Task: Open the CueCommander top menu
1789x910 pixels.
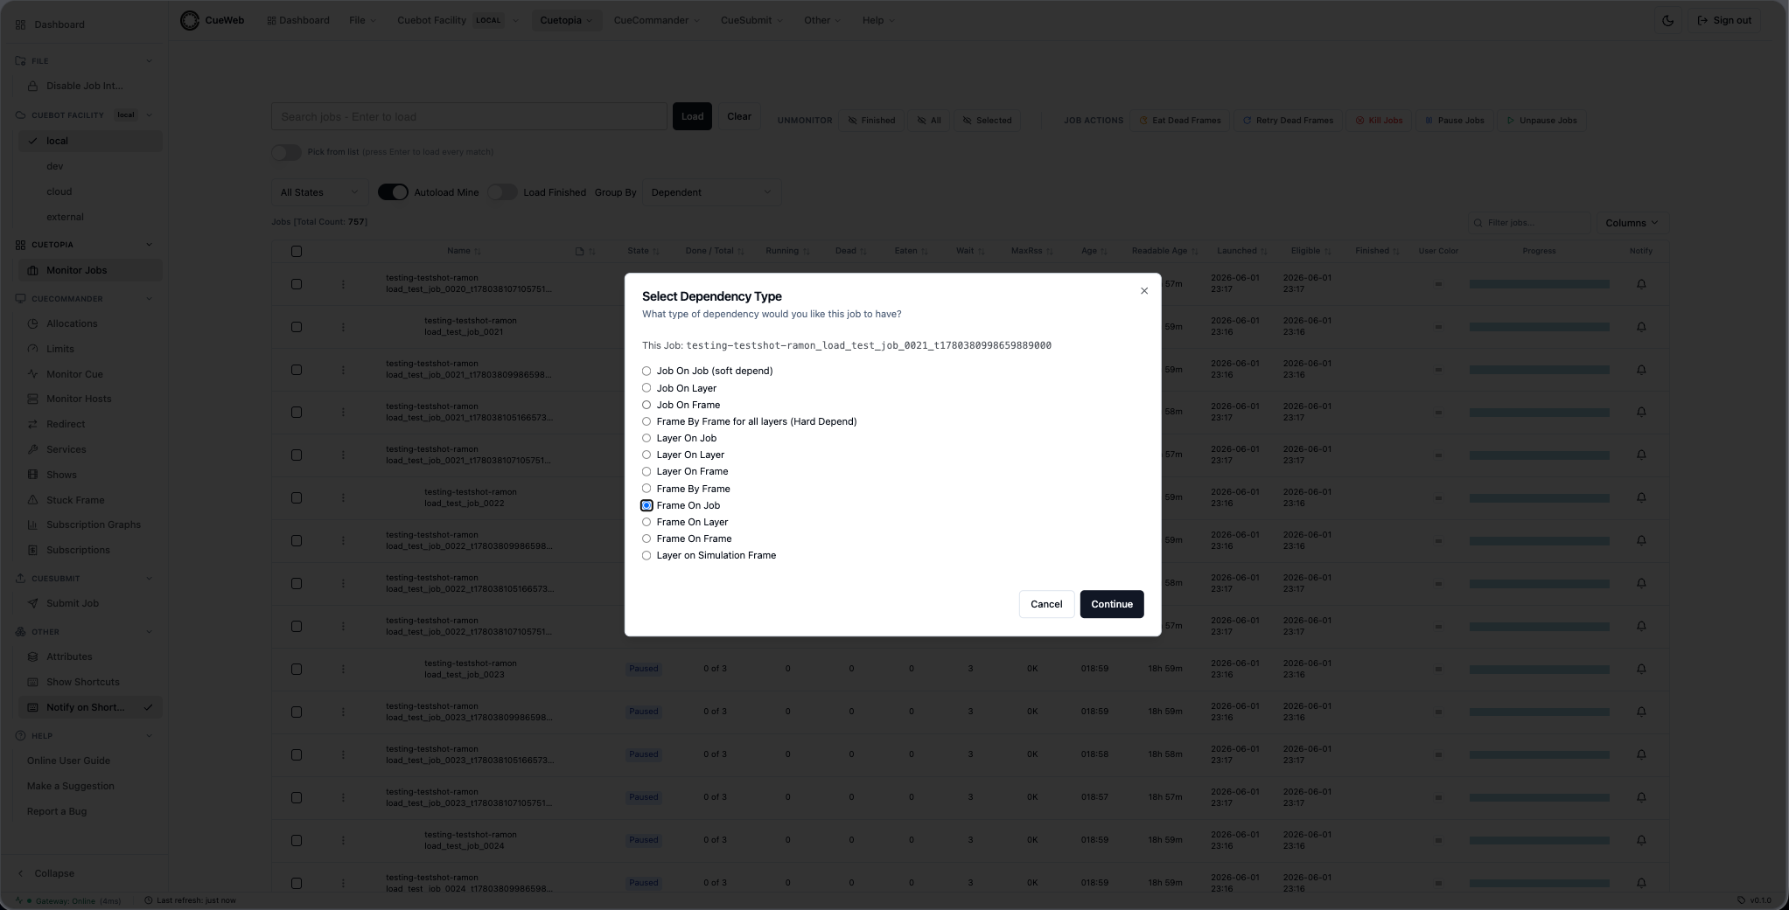Action: coord(656,20)
